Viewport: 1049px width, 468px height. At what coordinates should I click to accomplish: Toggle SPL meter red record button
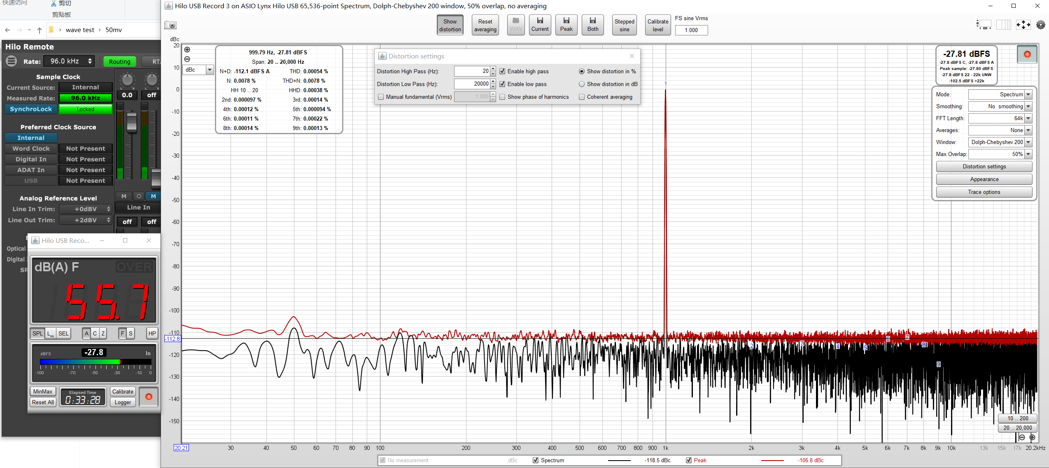(149, 397)
